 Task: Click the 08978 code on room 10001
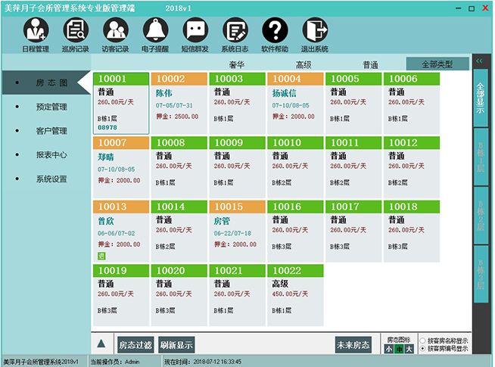coord(107,127)
